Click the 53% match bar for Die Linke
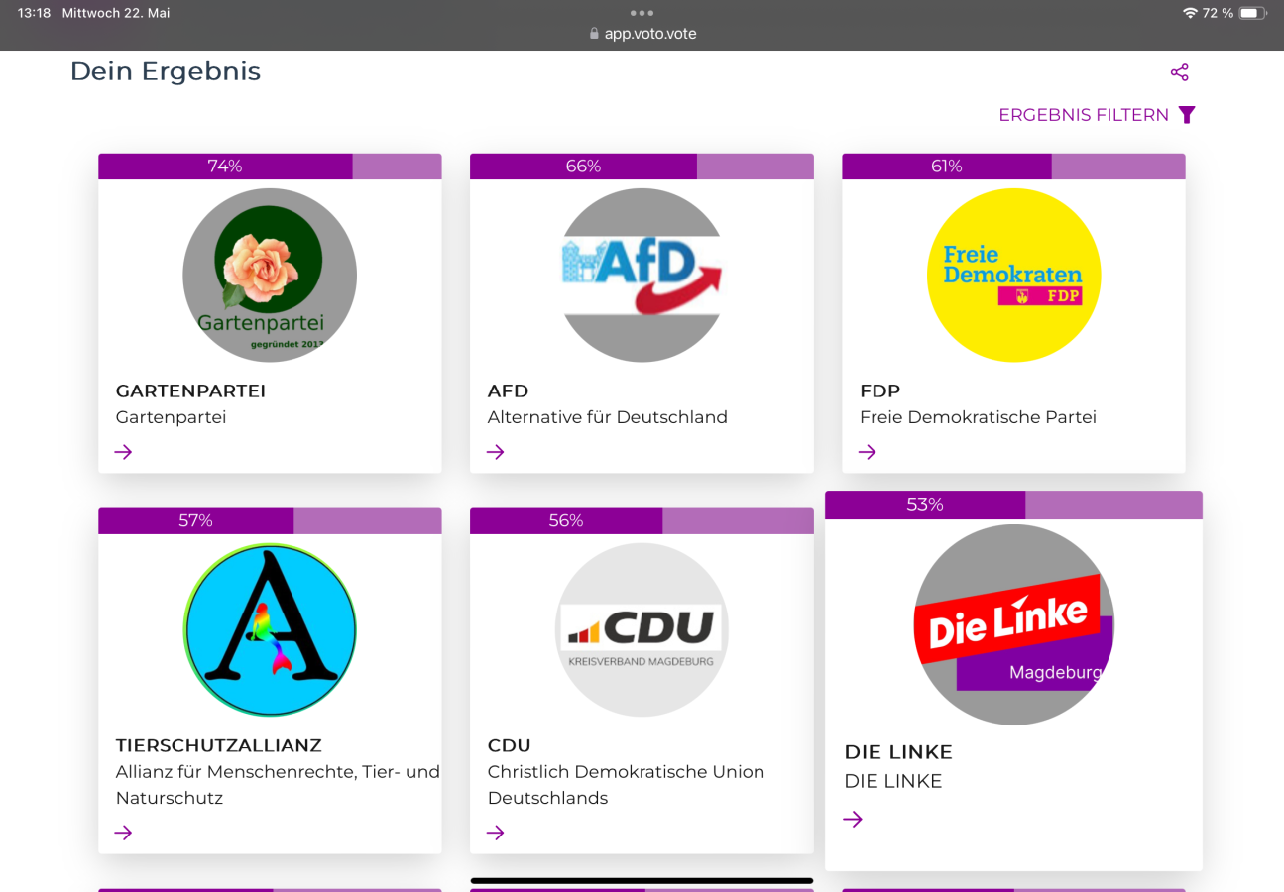Viewport: 1284px width, 892px height. pos(1013,505)
